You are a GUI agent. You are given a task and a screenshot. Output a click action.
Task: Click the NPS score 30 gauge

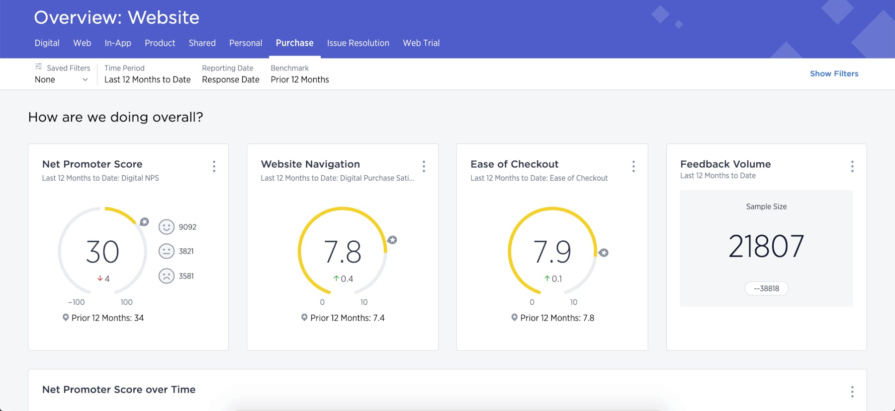pyautogui.click(x=102, y=251)
